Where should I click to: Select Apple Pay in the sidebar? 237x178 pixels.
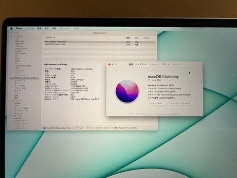(20, 41)
